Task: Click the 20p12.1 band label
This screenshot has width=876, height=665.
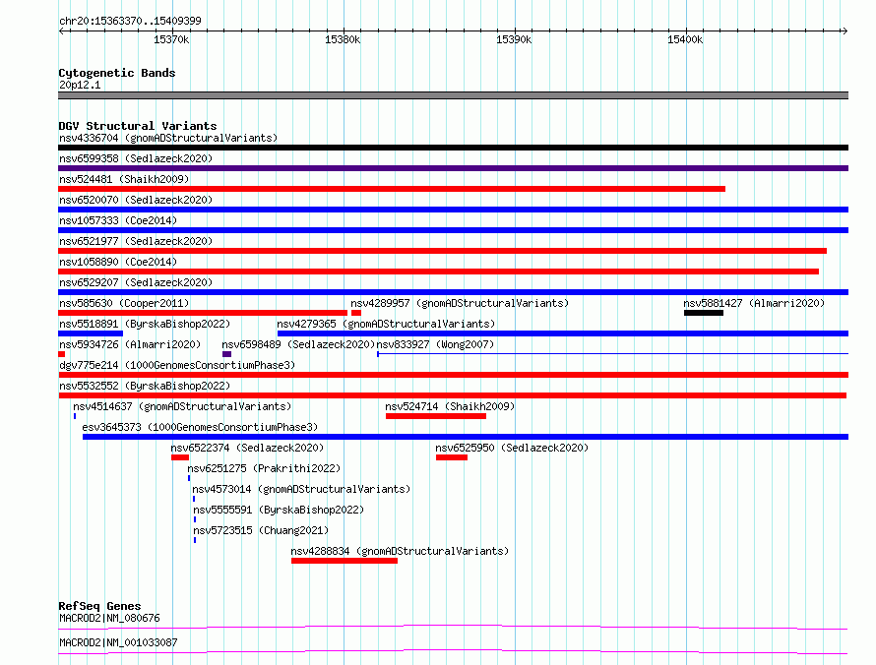Action: (80, 85)
